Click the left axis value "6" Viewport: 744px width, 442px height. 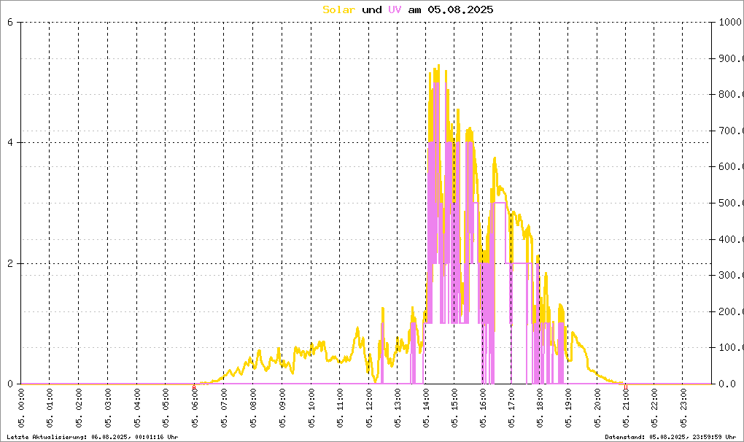[10, 22]
